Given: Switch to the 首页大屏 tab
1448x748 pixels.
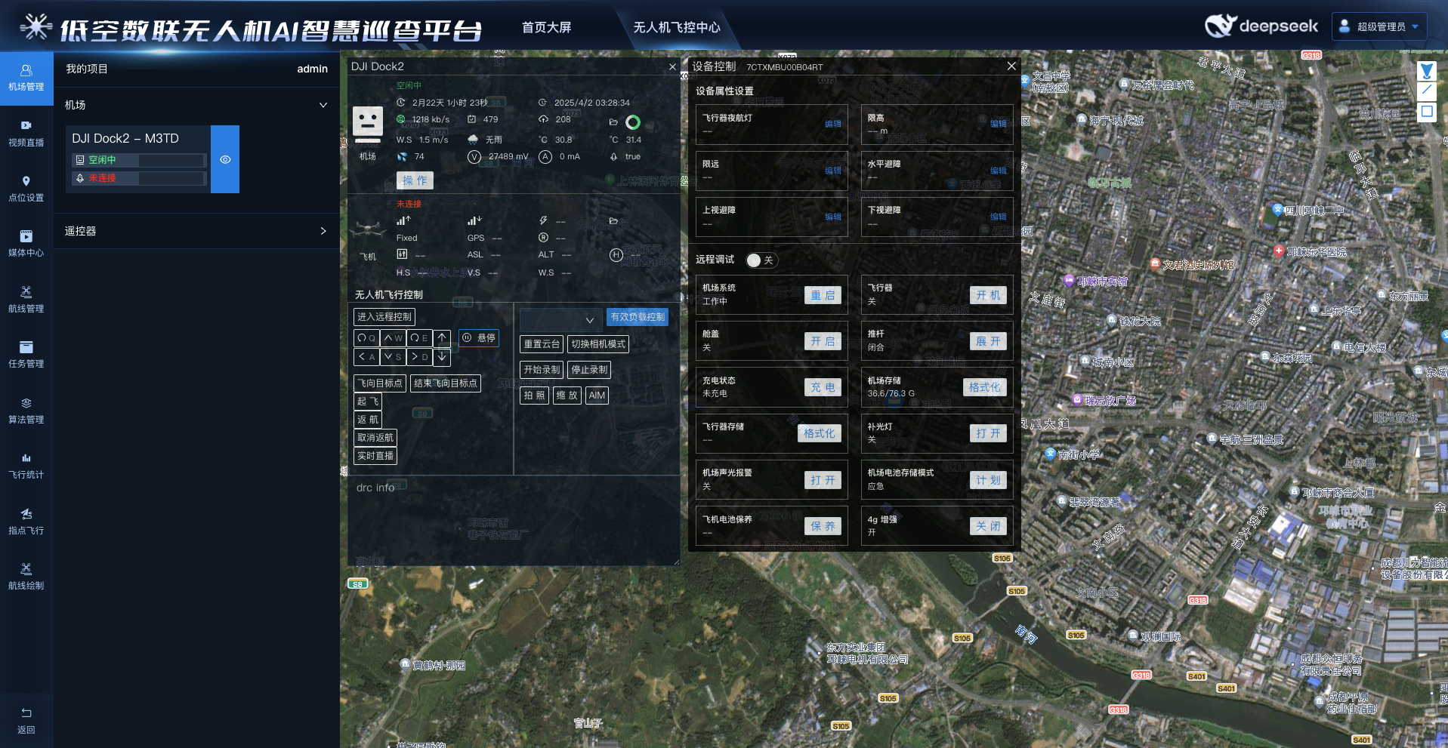Looking at the screenshot, I should [x=546, y=27].
